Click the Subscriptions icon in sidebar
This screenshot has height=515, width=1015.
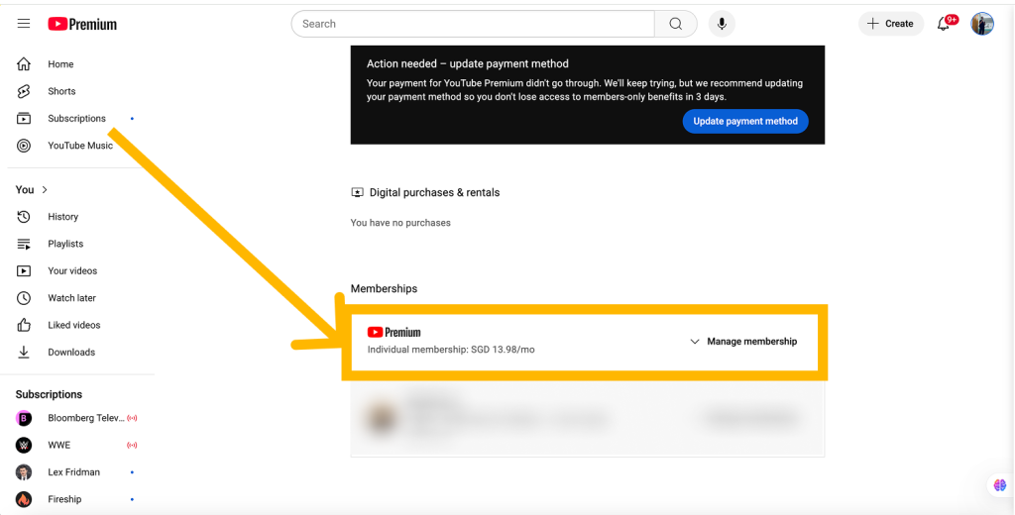tap(24, 119)
